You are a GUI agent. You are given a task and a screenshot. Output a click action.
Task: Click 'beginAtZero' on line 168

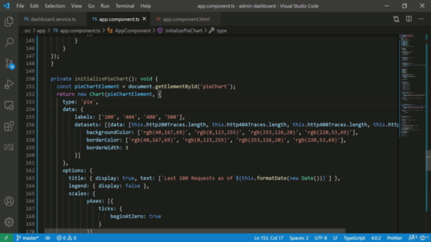tap(127, 216)
